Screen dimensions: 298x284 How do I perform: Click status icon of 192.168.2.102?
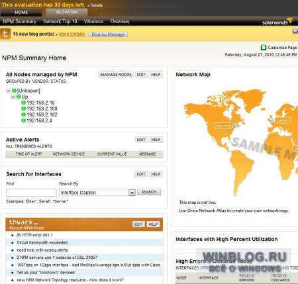coord(23,115)
